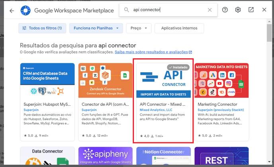This screenshot has height=167, width=274.
Task: Click the 'API Connector - Mixed ...' title
Action: pyautogui.click(x=162, y=104)
